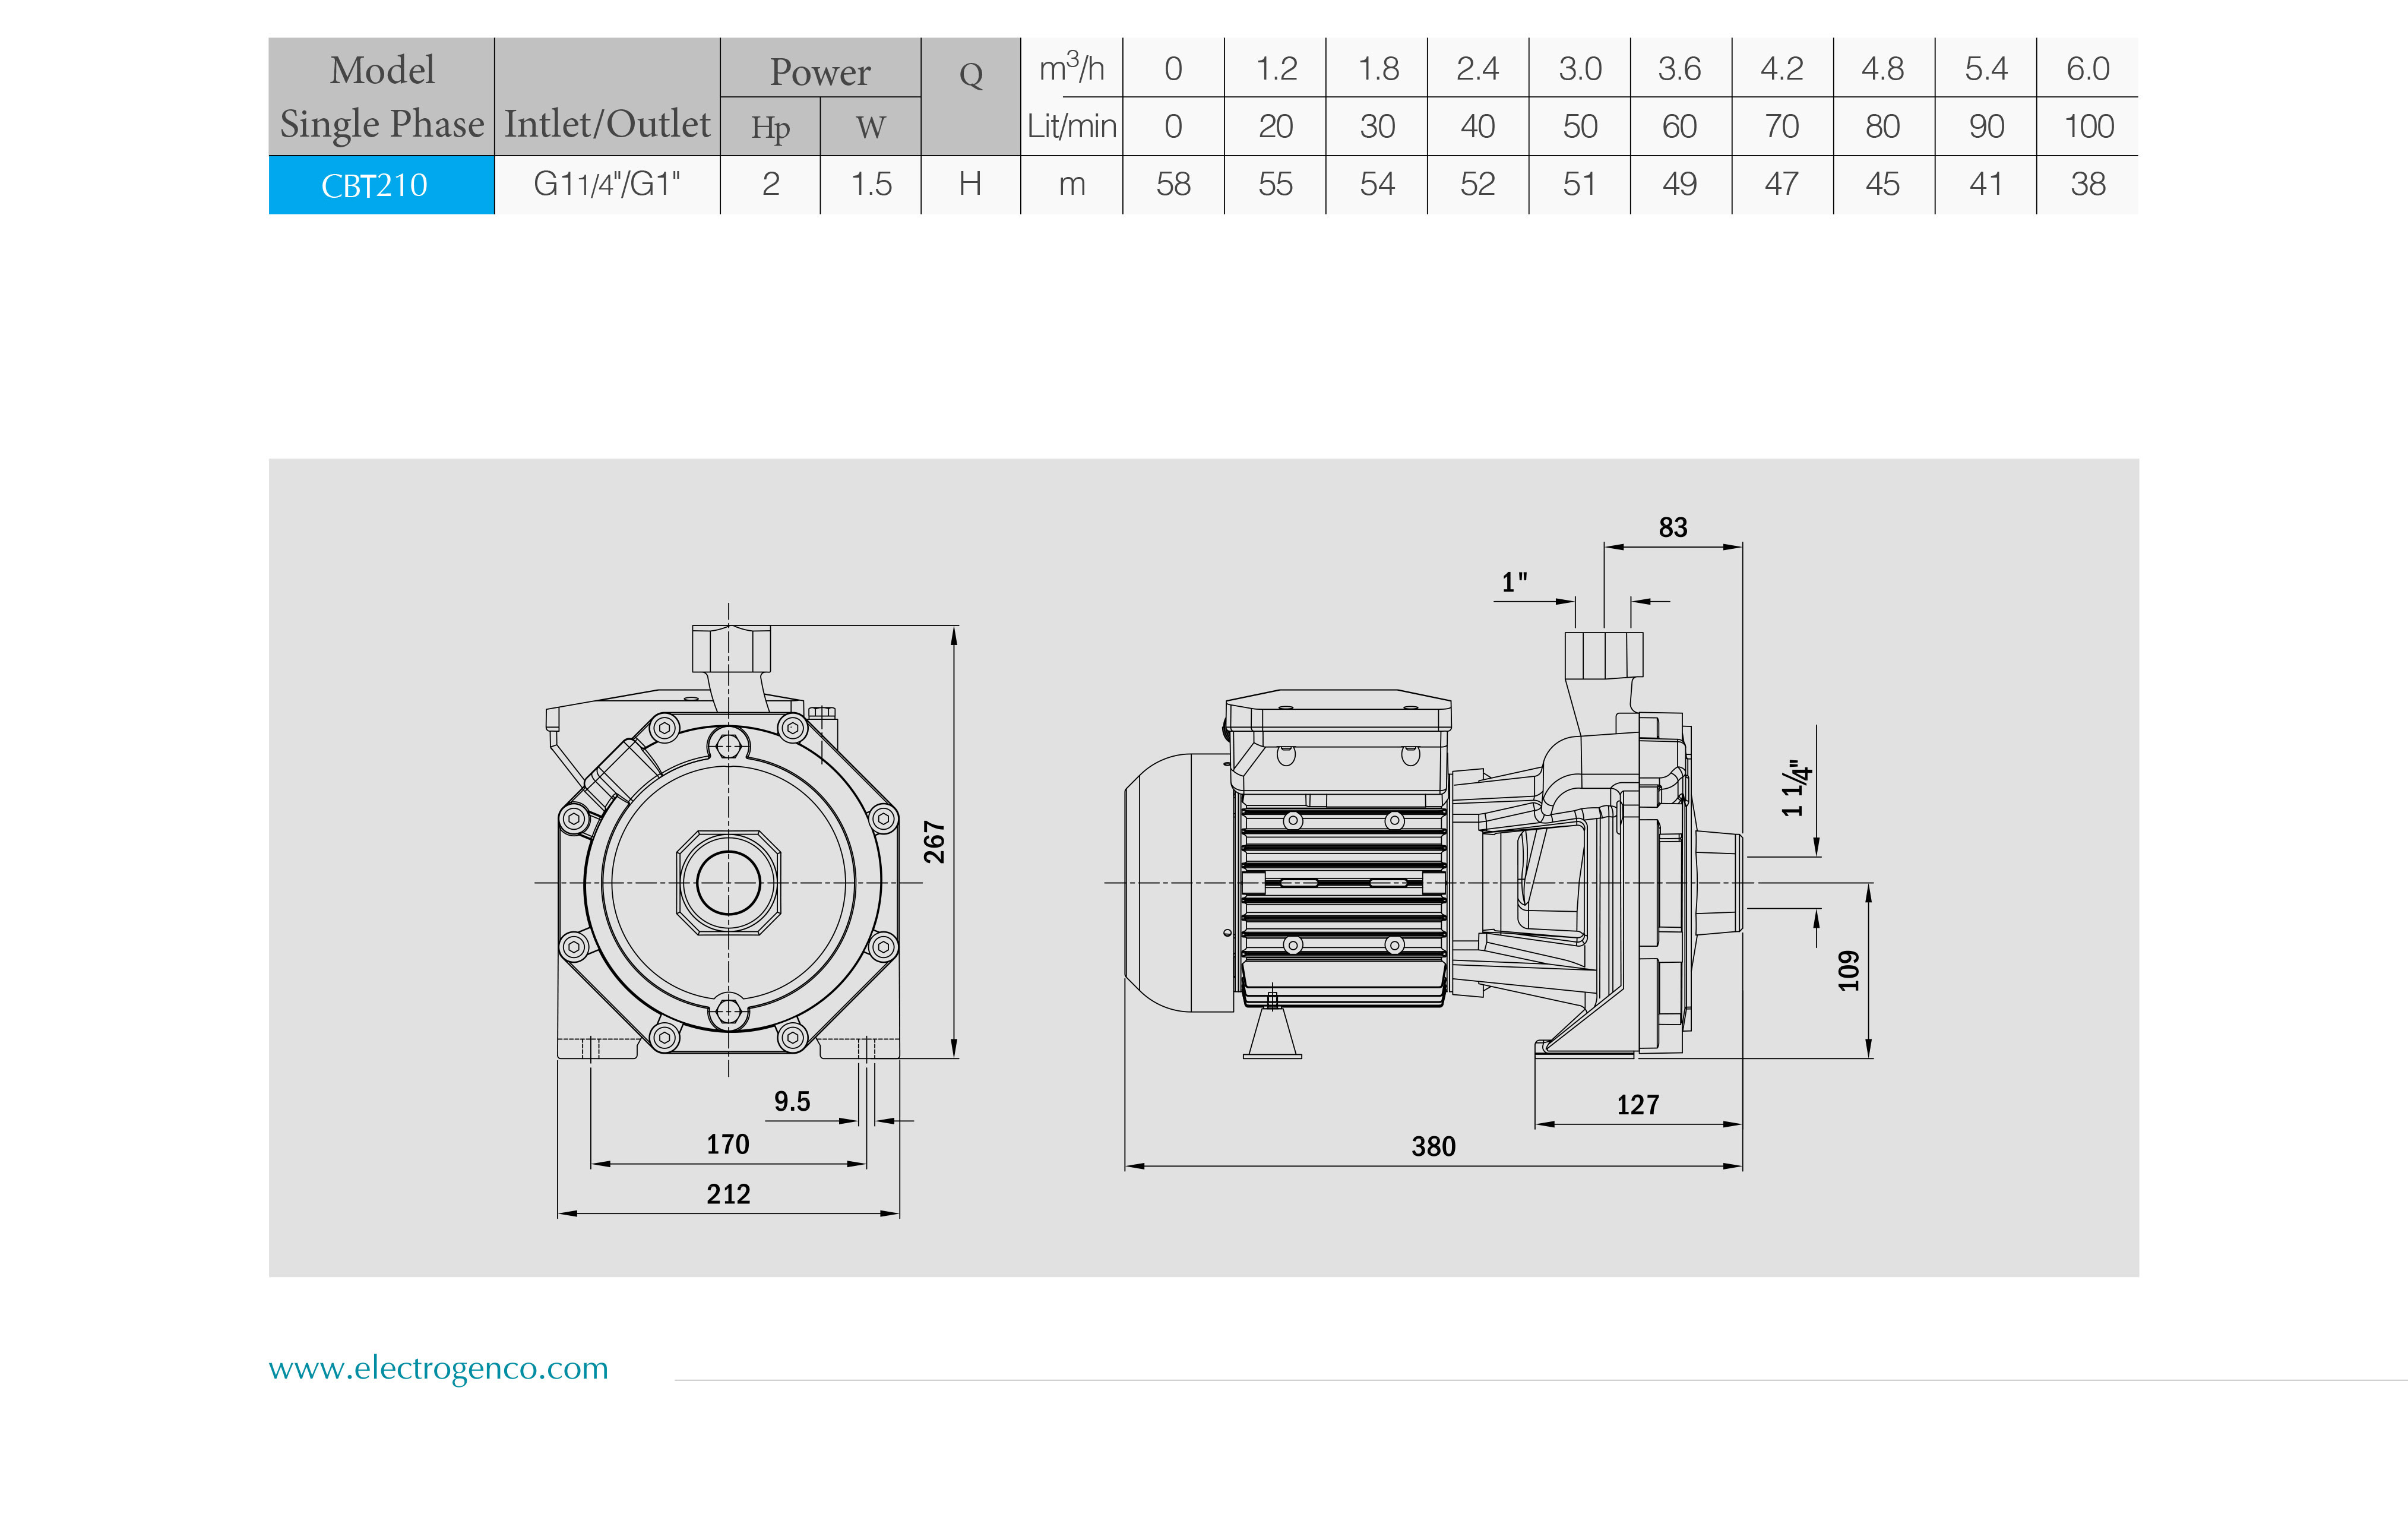Click the 6.0 m3/h flow value
The width and height of the screenshot is (2408, 1533).
coord(2087,68)
